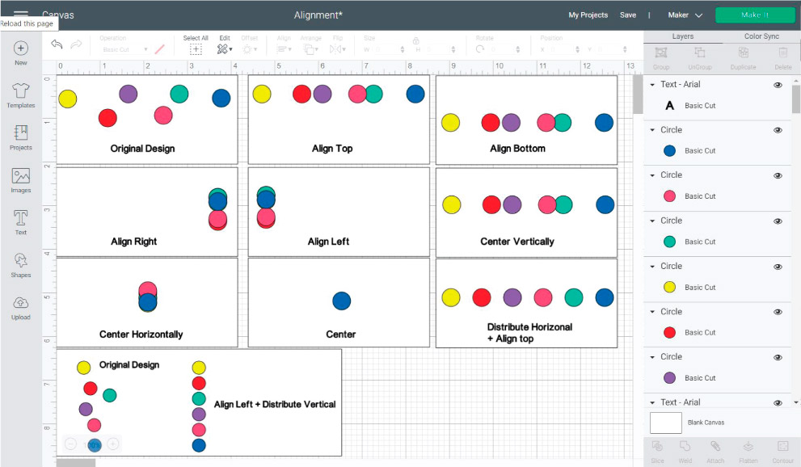Viewport: 801px width, 467px height.
Task: Switch to the Layers tab
Action: point(682,36)
